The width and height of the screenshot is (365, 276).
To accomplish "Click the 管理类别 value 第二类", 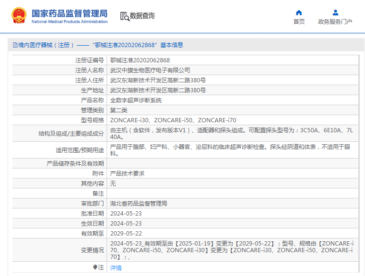I will [119, 110].
